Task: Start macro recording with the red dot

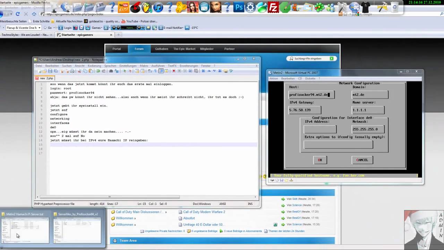Action: 174,71
